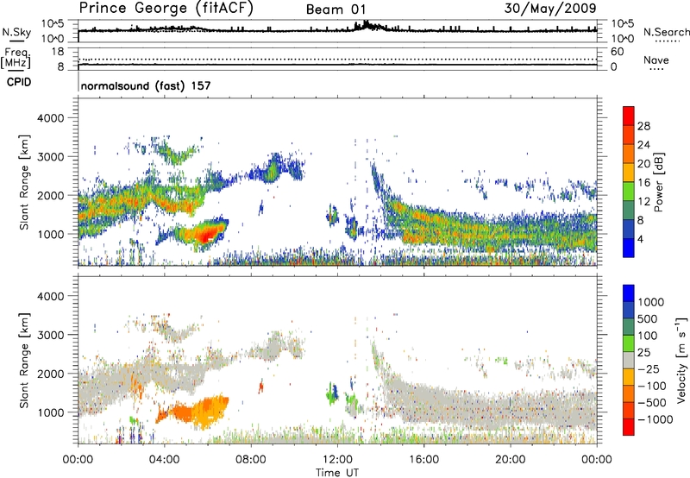Click the sky noise trace in the top panel
This screenshot has height=478, width=690.
pos(337,29)
